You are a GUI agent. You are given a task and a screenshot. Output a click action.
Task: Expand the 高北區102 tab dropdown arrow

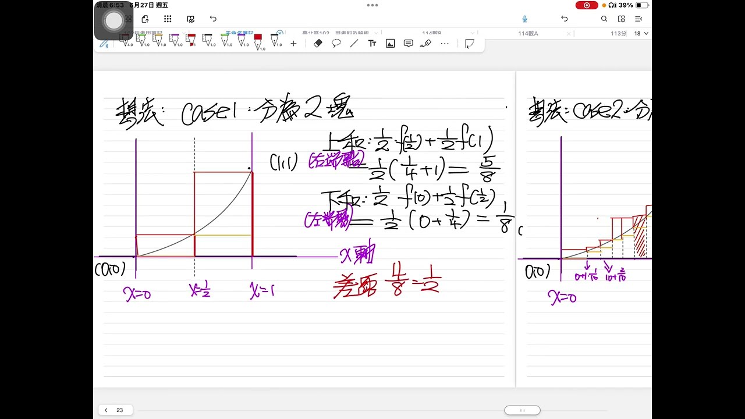click(377, 33)
